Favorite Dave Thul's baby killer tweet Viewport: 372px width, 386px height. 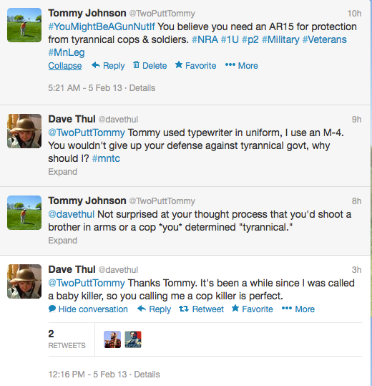(253, 309)
